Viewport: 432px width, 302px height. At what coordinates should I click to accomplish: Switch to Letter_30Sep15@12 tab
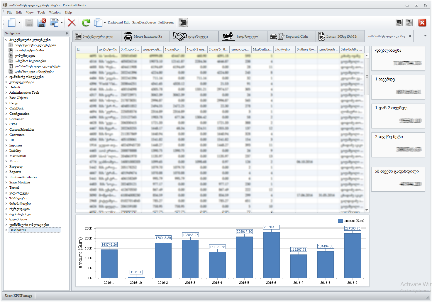click(340, 36)
